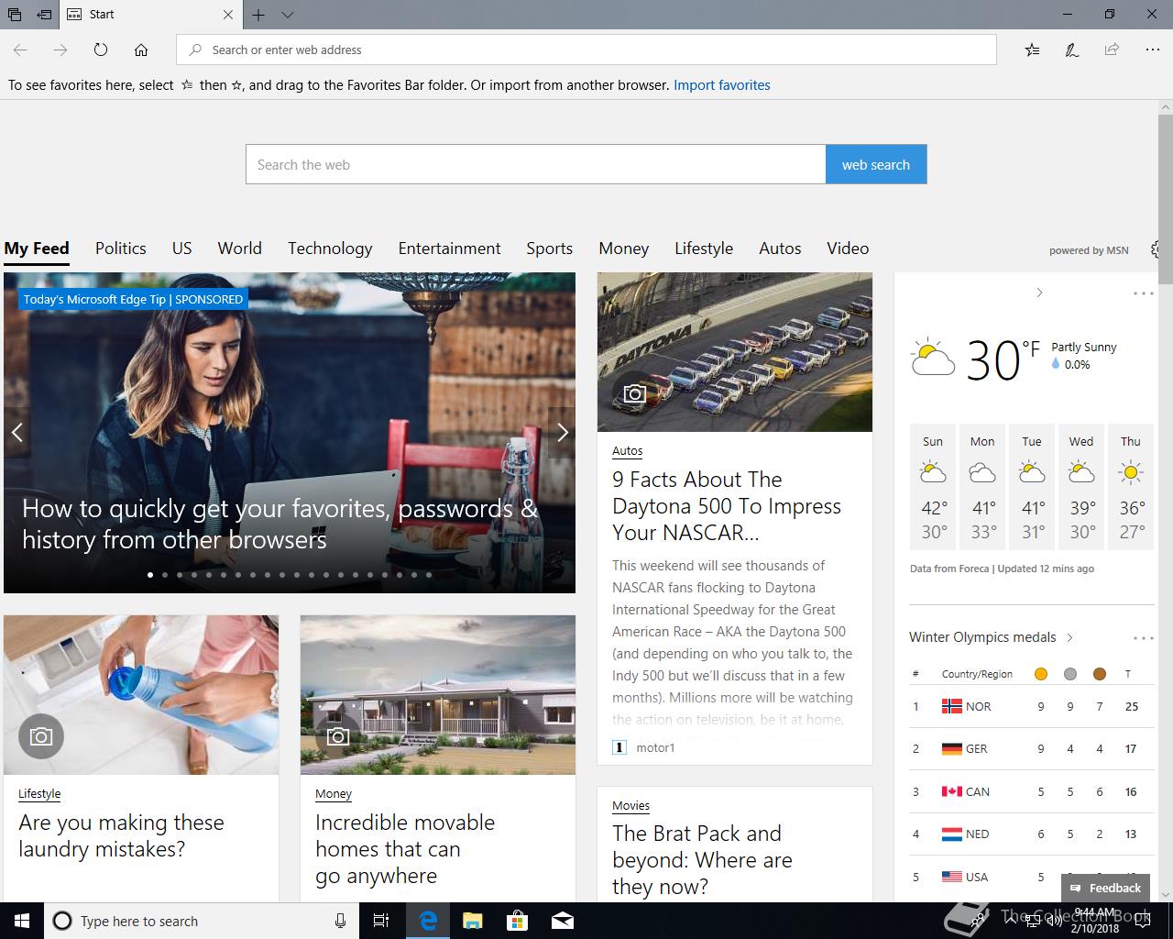Screen dimensions: 1173x939
Task: Click the Cortana microphone icon
Action: click(340, 921)
